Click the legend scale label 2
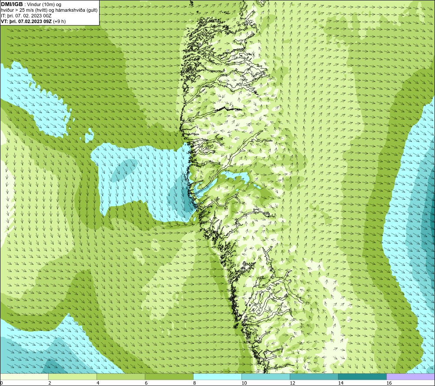This screenshot has height=386, width=435. click(50, 383)
